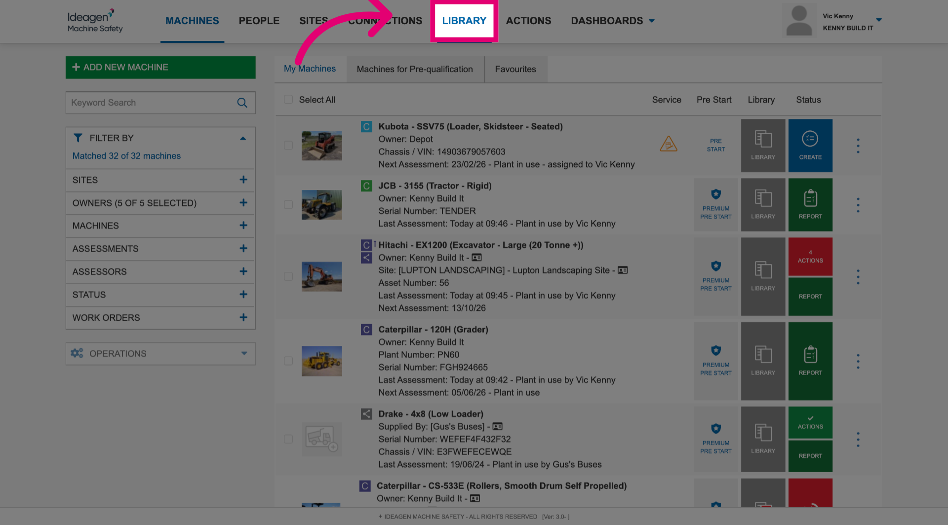Viewport: 948px width, 525px height.
Task: Open the Dashboards dropdown menu
Action: [x=613, y=21]
